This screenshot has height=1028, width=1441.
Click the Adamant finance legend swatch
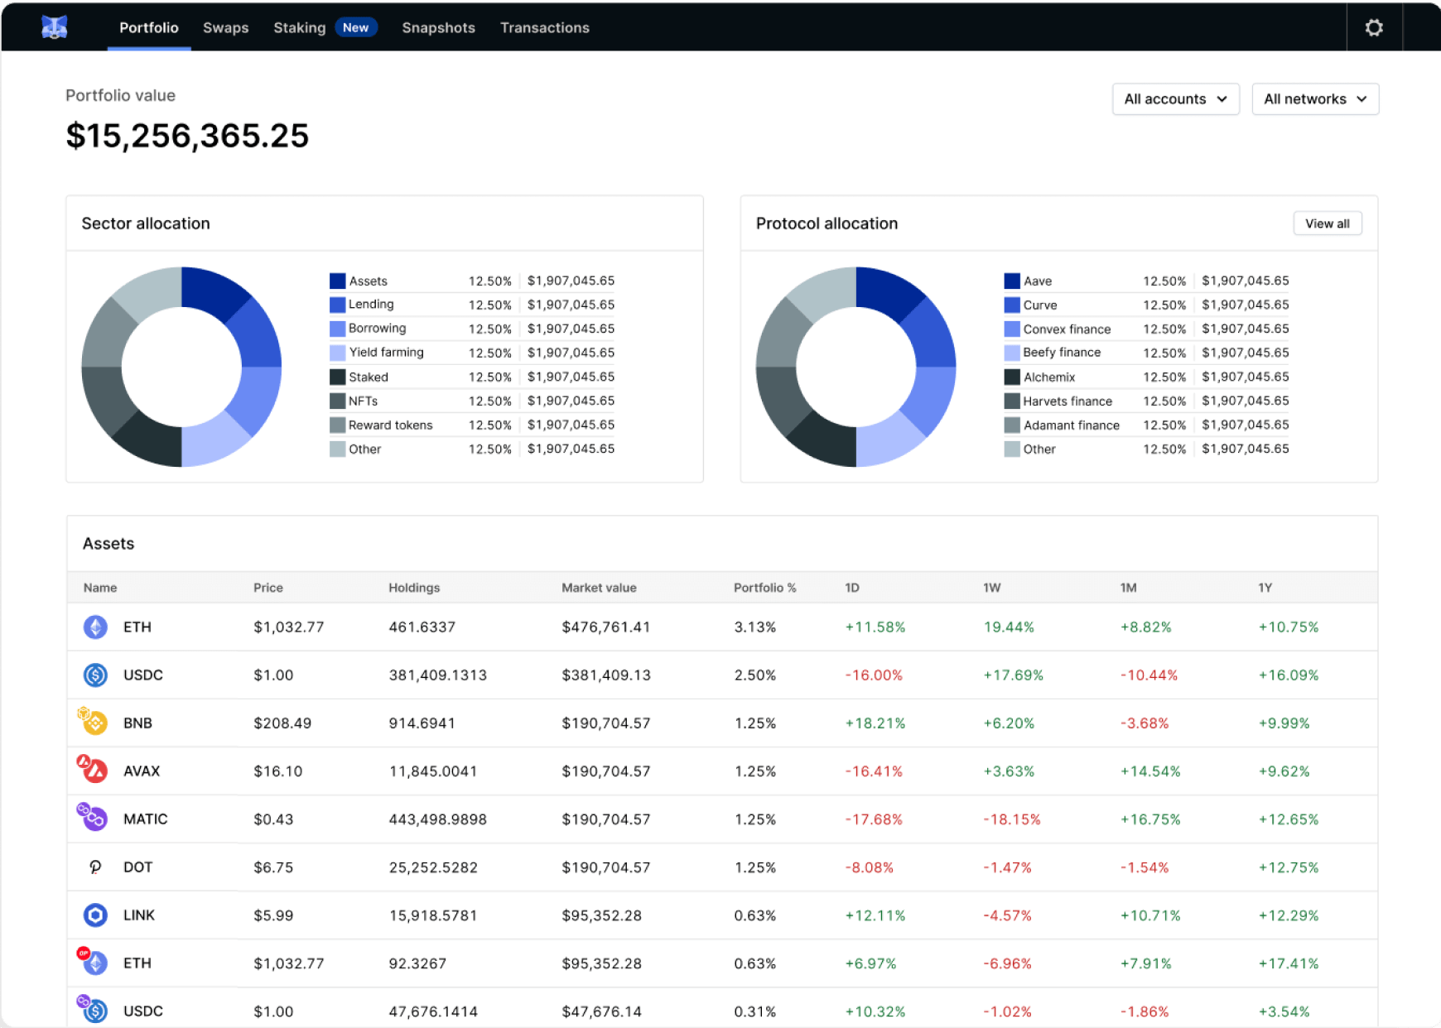click(1012, 425)
